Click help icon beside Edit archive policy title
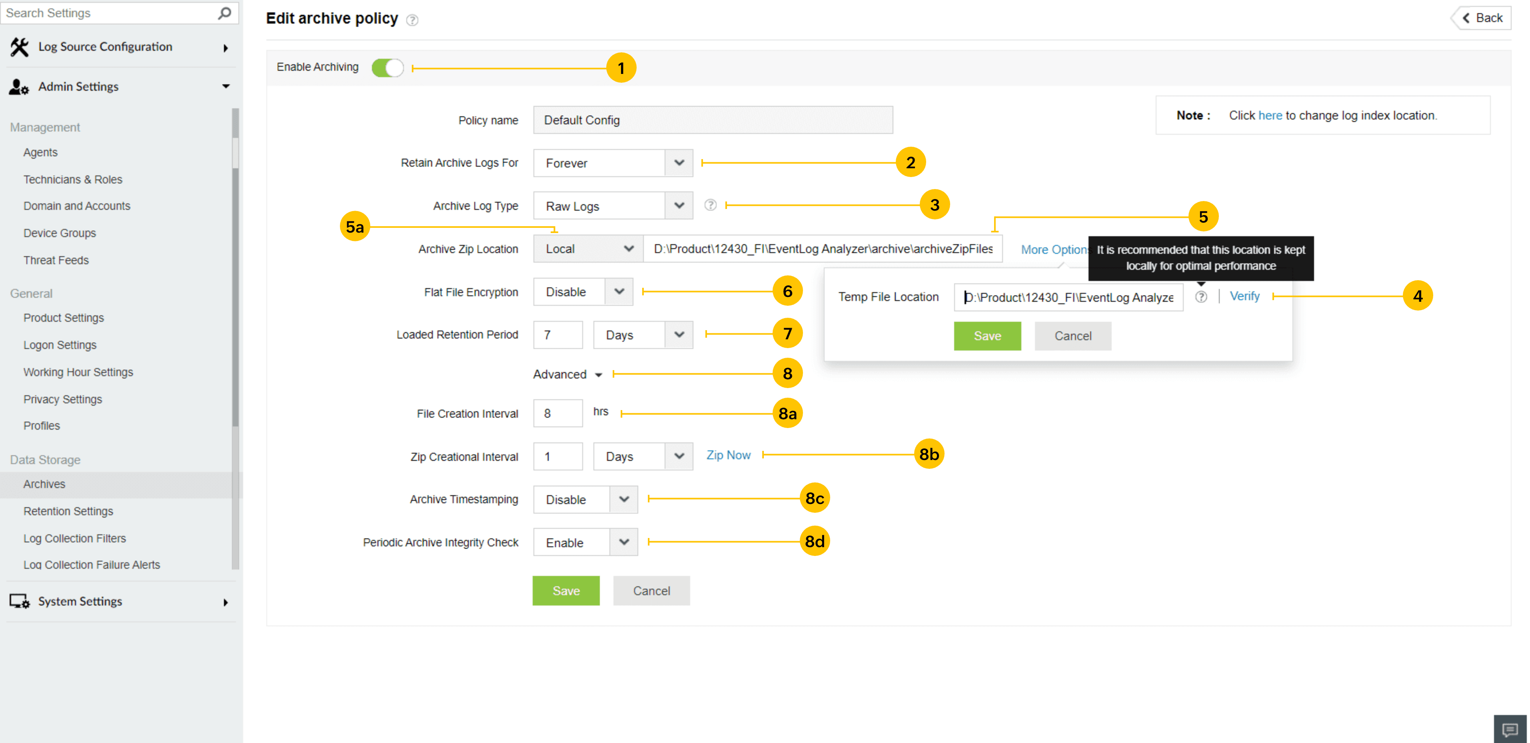The image size is (1530, 743). pos(412,20)
